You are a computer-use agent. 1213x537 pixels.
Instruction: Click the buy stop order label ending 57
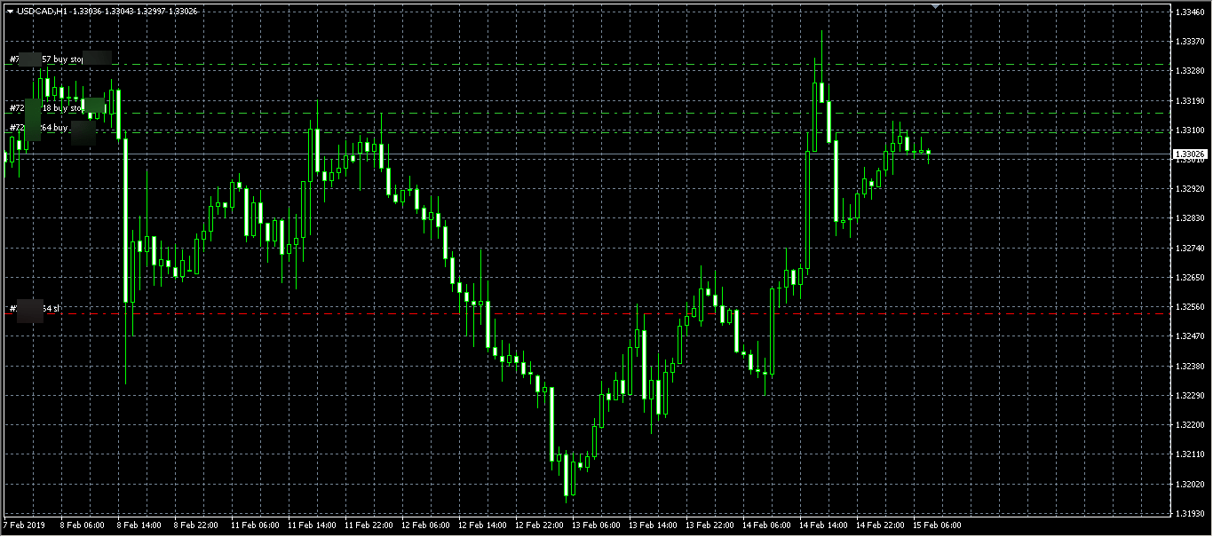pyautogui.click(x=46, y=59)
